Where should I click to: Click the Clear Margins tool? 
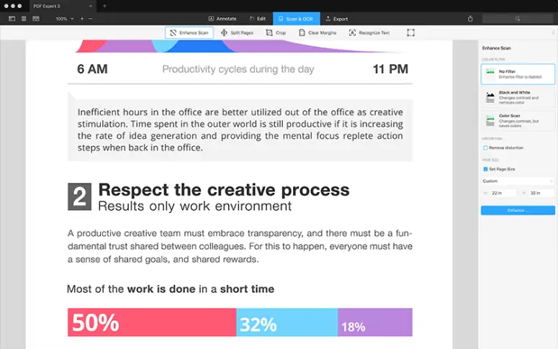click(318, 32)
